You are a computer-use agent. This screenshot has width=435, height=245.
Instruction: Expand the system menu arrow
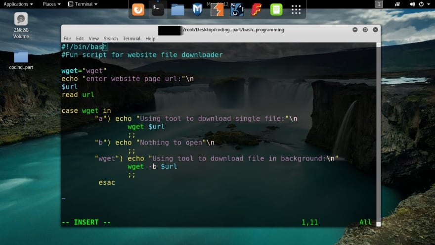429,4
